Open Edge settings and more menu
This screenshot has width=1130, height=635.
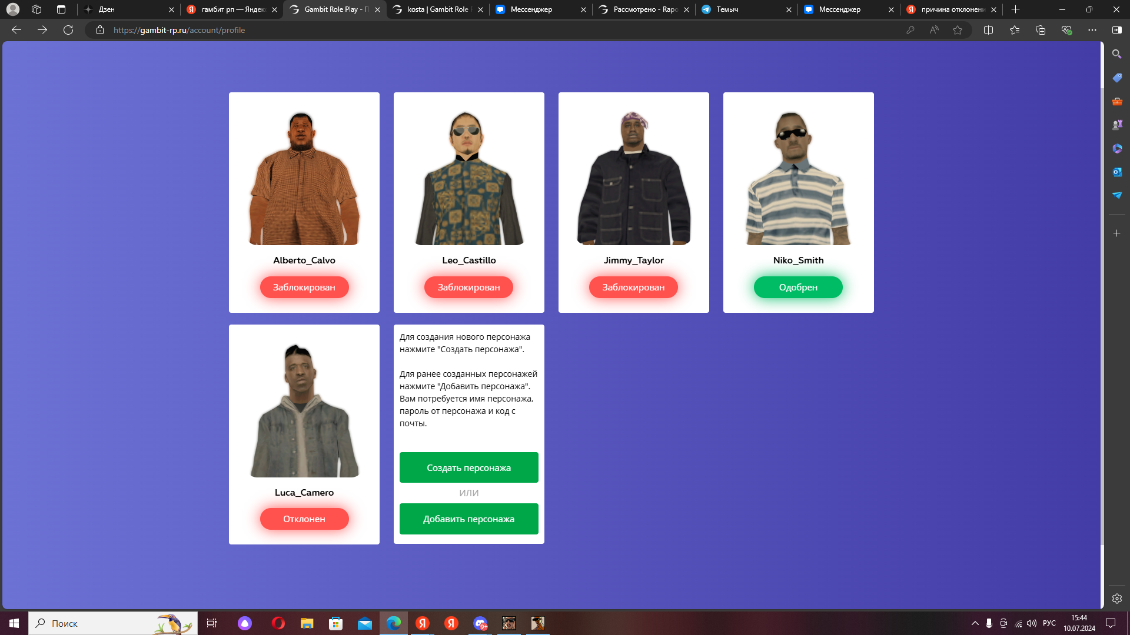1092,30
